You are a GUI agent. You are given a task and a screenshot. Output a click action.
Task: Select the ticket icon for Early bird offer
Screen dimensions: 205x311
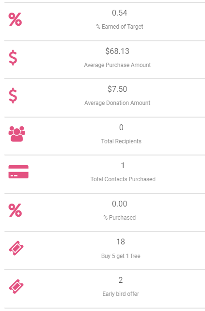click(16, 286)
